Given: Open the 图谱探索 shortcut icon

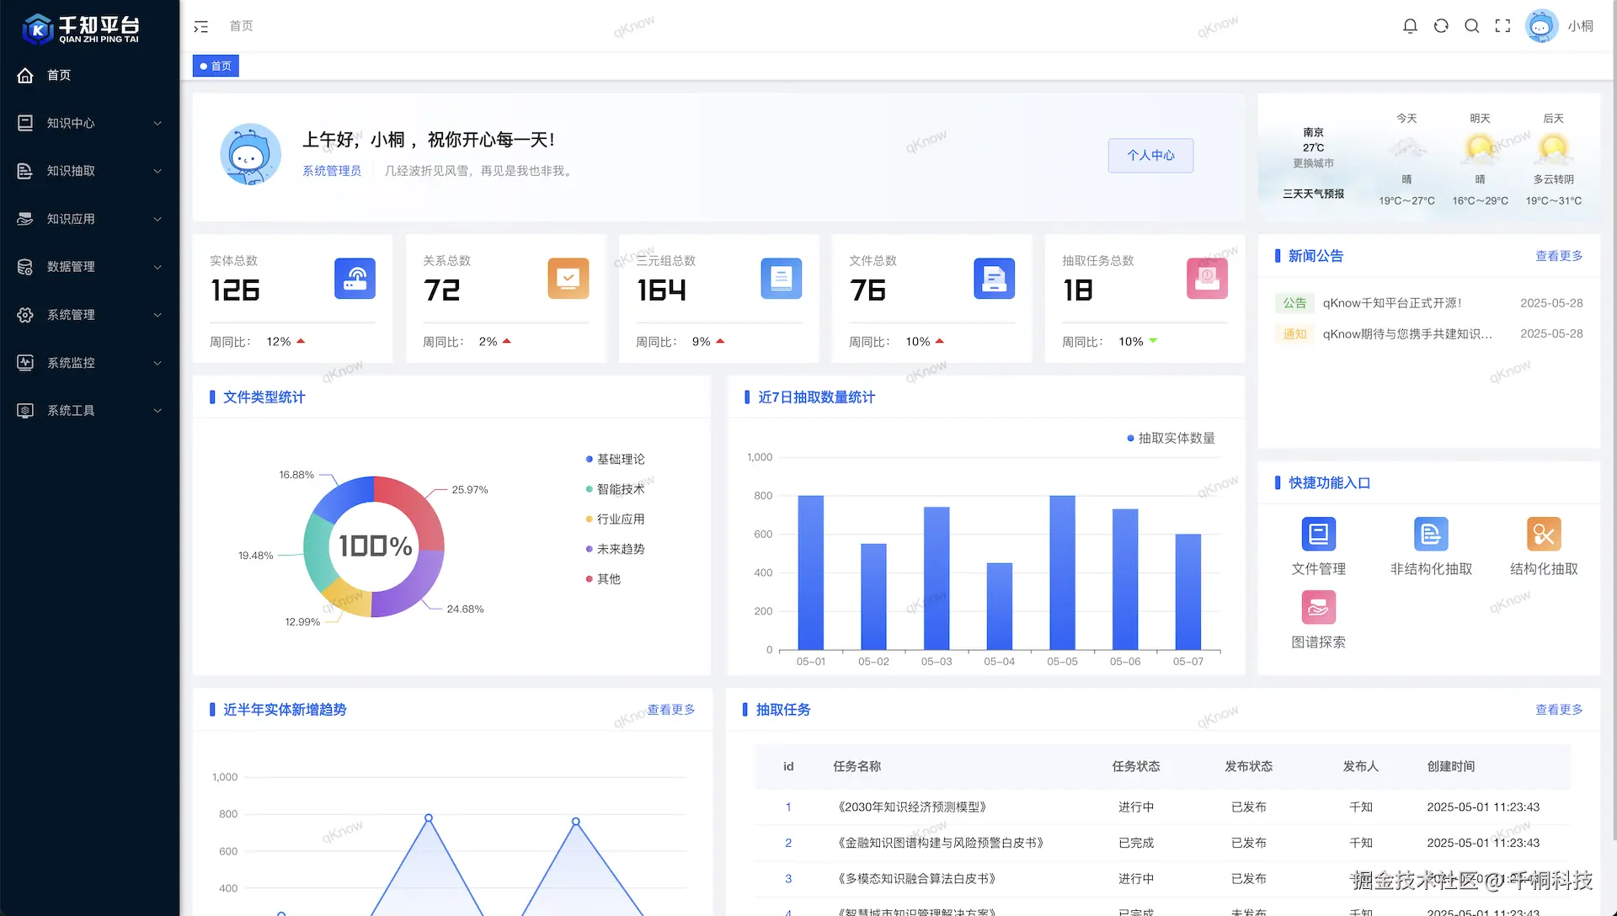Looking at the screenshot, I should 1318,607.
